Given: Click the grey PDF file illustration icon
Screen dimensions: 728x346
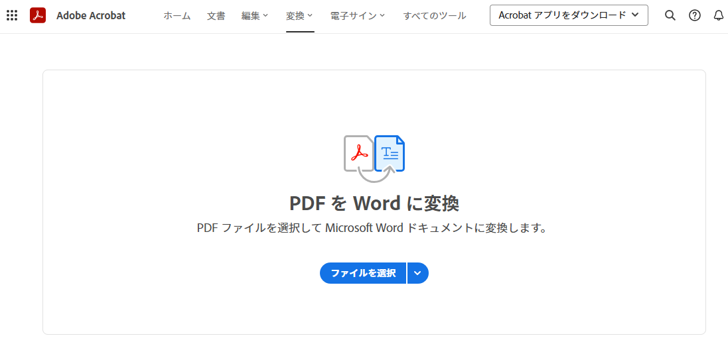Looking at the screenshot, I should tap(357, 153).
